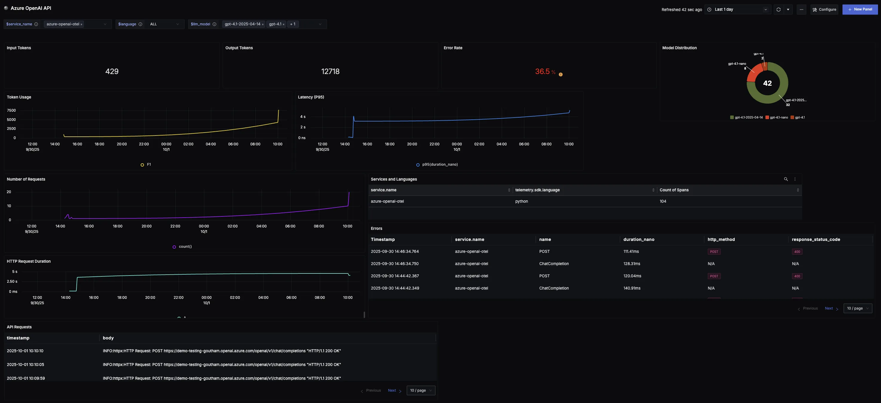Open Services and Languages panel kebab menu

tap(795, 179)
